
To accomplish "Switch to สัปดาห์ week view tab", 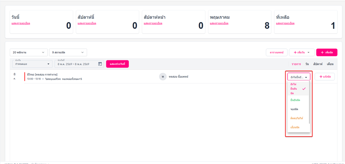I will (x=318, y=64).
